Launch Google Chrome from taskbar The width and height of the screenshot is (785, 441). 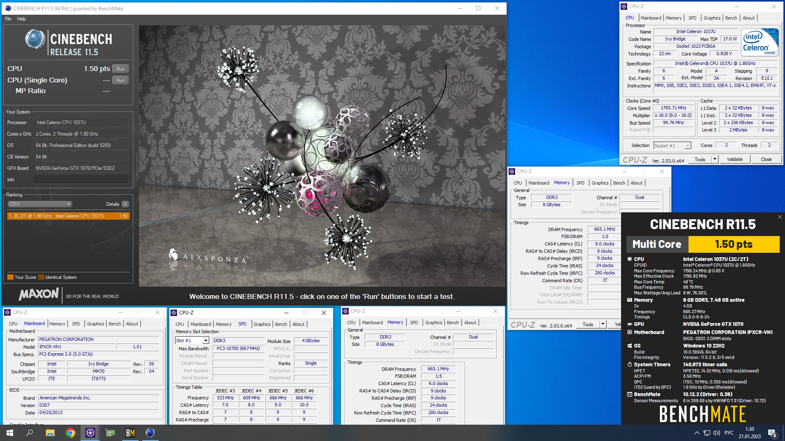coord(70,433)
